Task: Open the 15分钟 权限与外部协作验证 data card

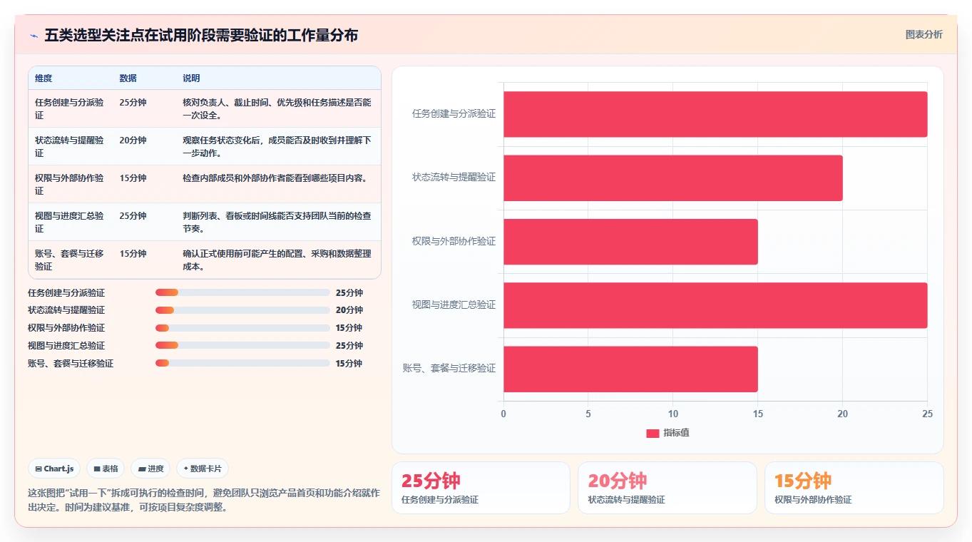Action: (x=854, y=488)
